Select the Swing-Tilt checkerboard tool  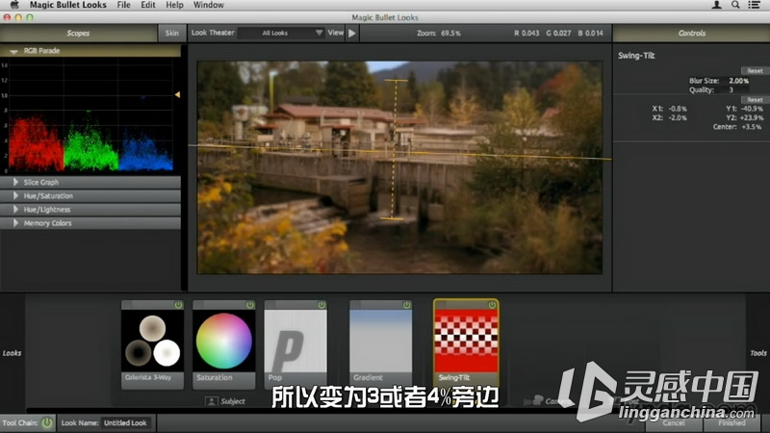(466, 344)
